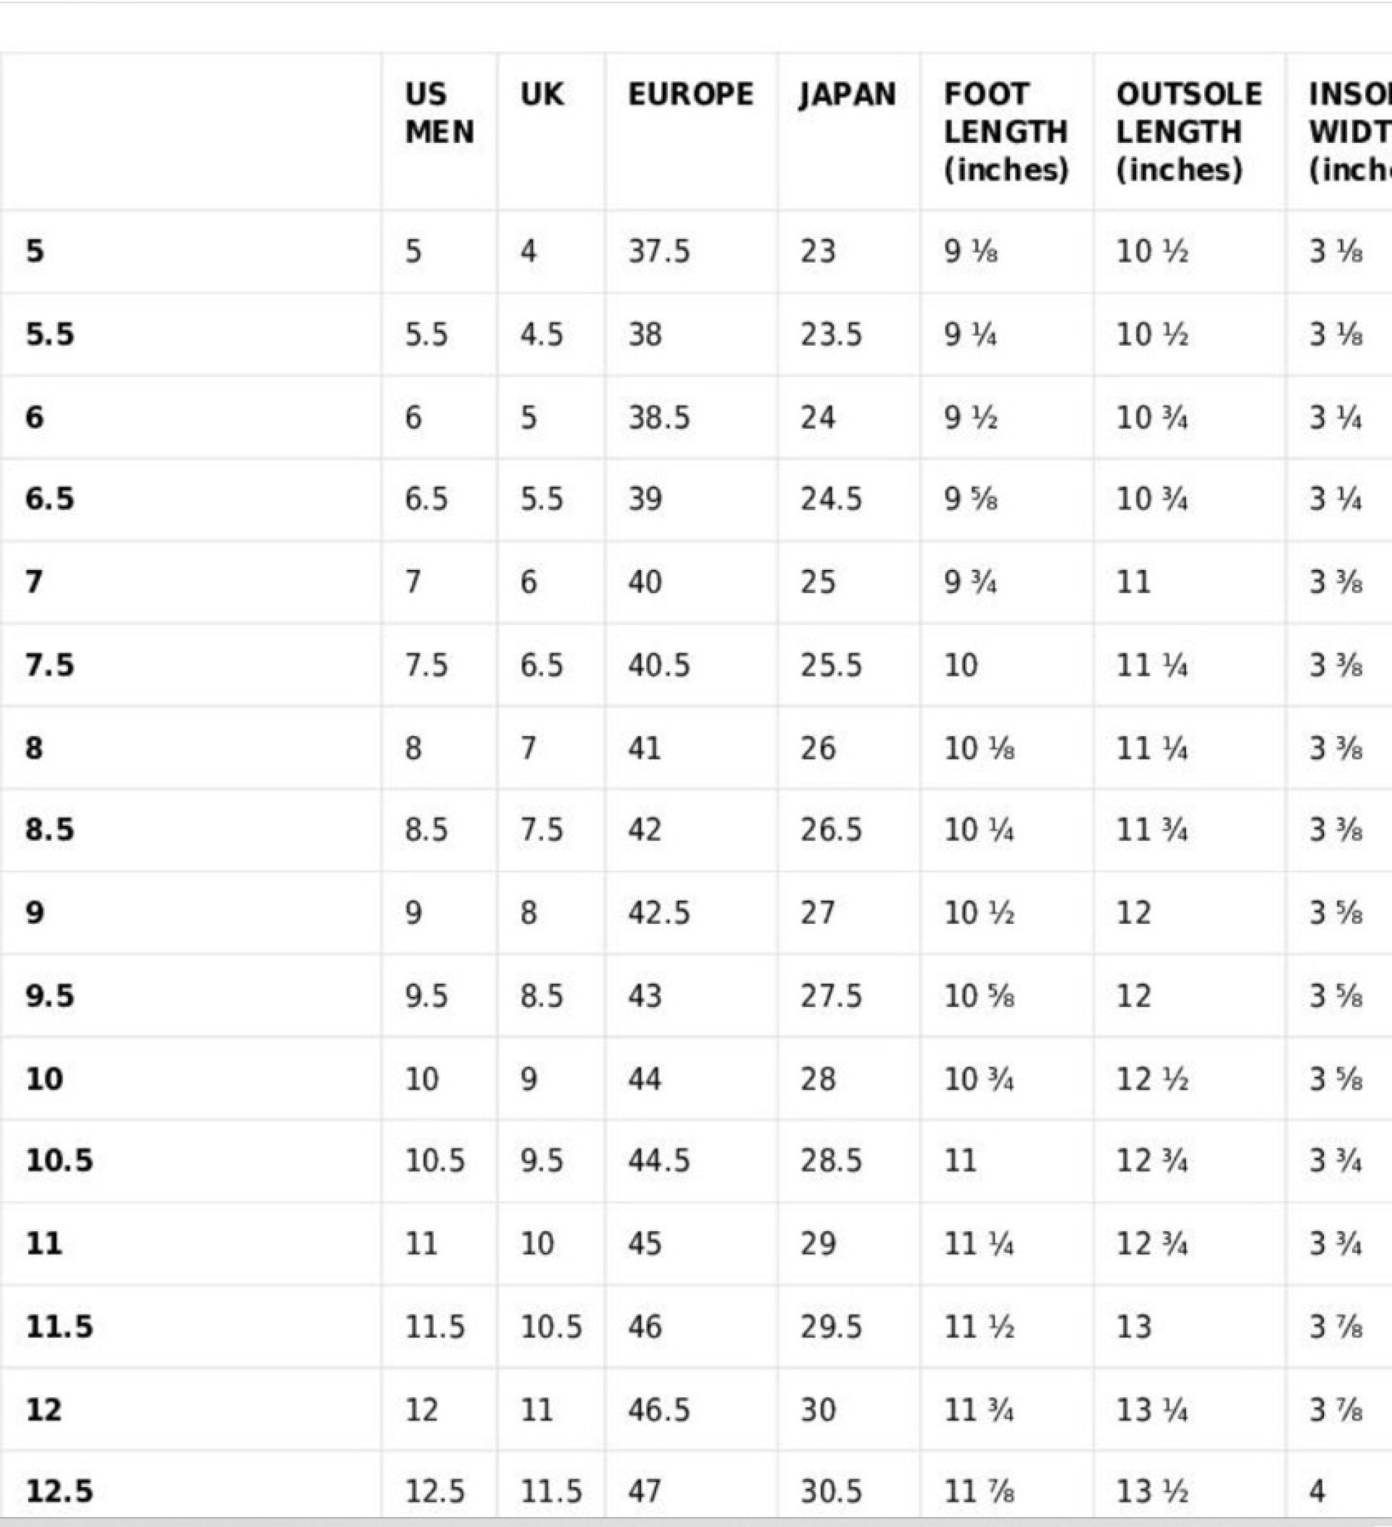Select the UK column header
Image resolution: width=1392 pixels, height=1527 pixels.
pos(542,94)
